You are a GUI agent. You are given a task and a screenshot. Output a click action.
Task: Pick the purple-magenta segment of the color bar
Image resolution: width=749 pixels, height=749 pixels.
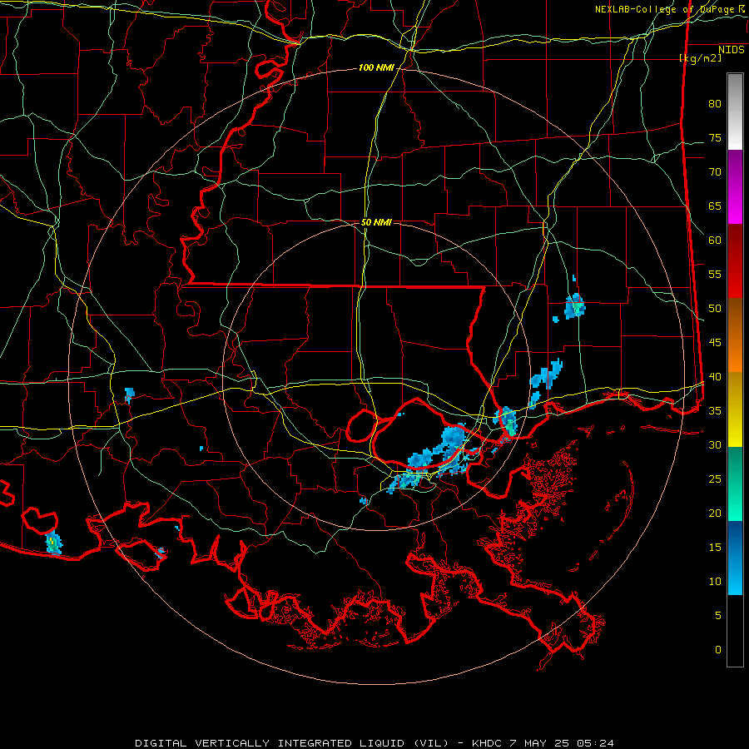(735, 186)
